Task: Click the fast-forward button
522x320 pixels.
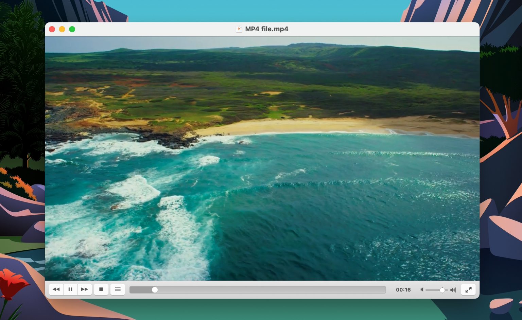Action: [x=85, y=289]
